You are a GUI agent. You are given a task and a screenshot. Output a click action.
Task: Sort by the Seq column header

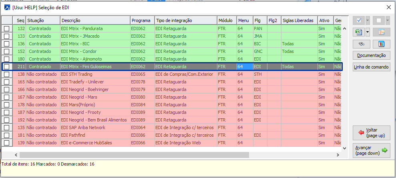click(x=19, y=20)
